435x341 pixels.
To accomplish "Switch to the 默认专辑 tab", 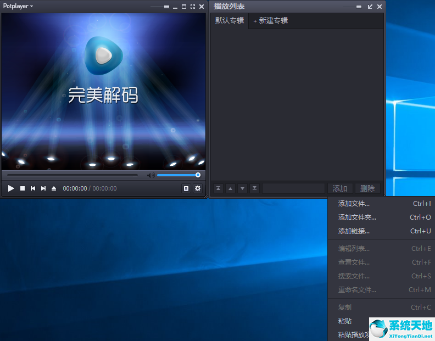I will click(x=229, y=20).
